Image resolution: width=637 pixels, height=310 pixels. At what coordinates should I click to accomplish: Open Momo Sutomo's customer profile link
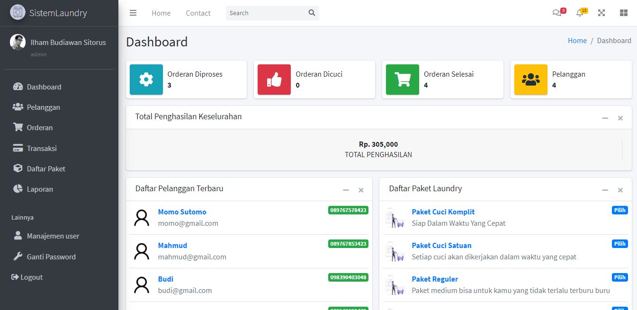(182, 212)
